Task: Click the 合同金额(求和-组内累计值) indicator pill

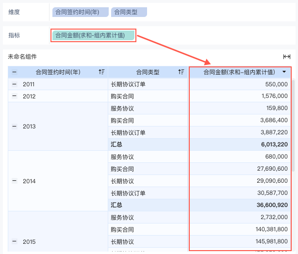Action: (93, 35)
